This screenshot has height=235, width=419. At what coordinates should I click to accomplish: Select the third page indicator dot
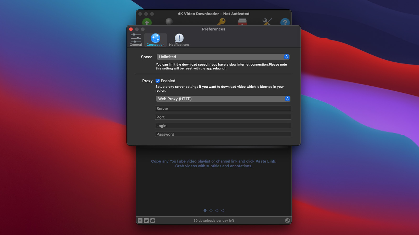click(x=217, y=210)
